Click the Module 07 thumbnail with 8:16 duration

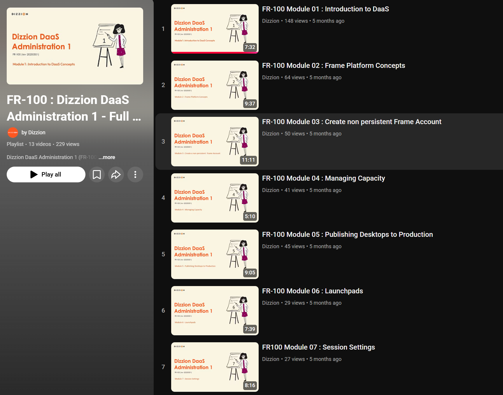215,367
